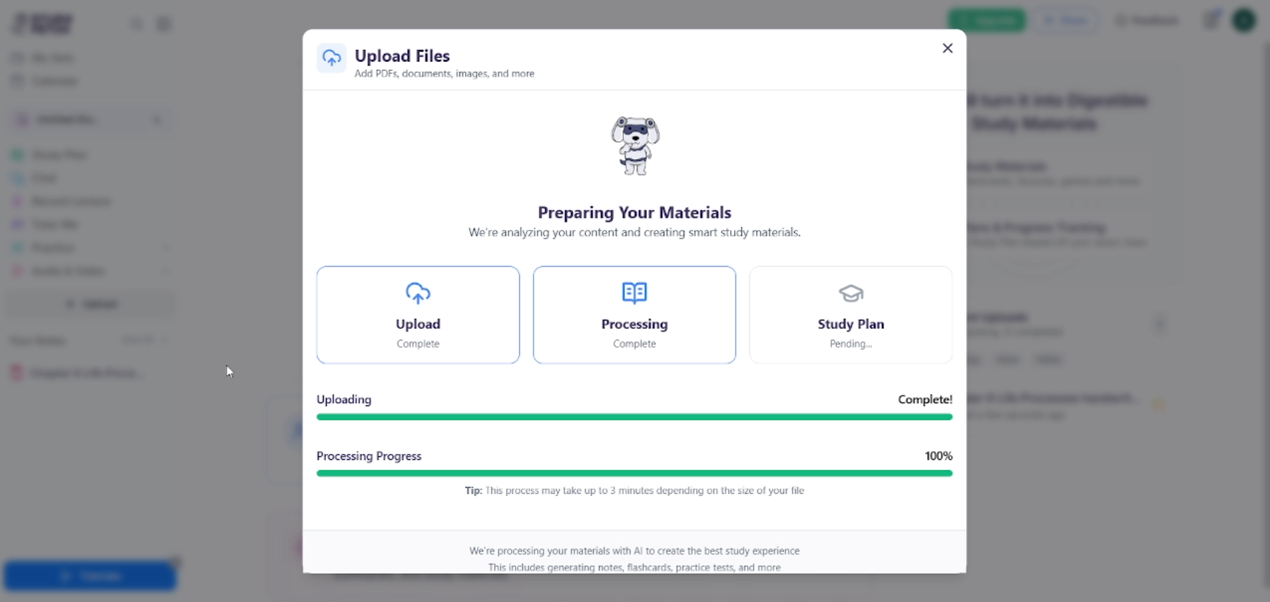
Task: Click the open book icon in Processing card
Action: tap(634, 293)
